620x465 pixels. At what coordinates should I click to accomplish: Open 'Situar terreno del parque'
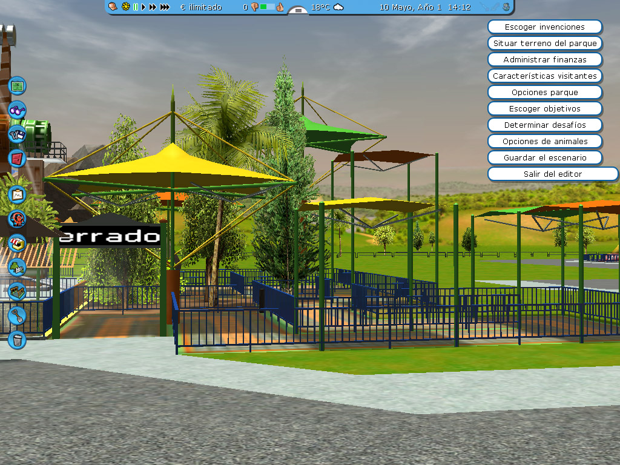[x=545, y=43]
